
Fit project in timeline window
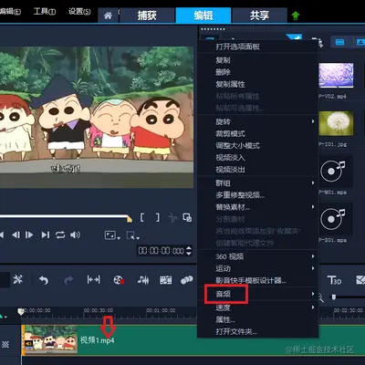94,279
